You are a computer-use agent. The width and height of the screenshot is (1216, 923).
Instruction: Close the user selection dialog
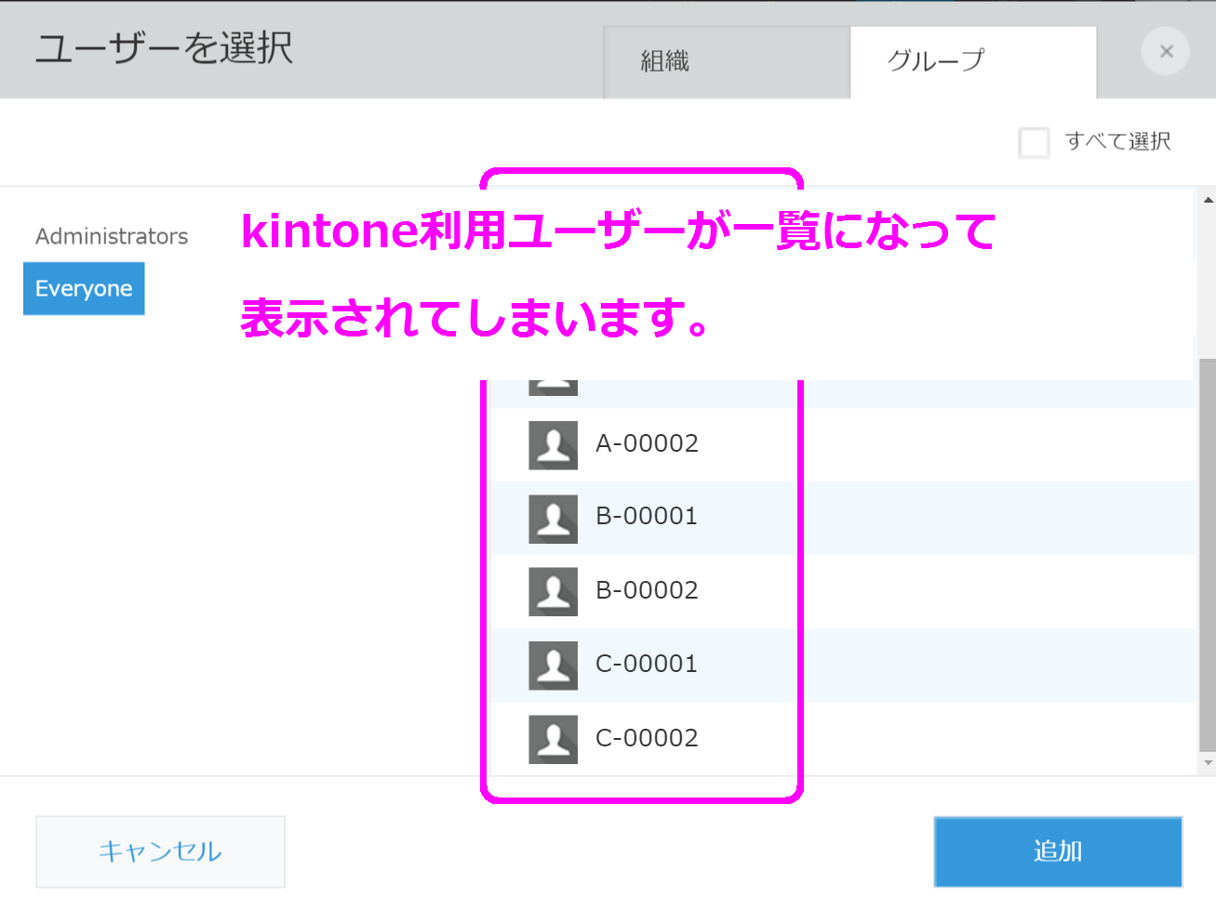point(1166,52)
